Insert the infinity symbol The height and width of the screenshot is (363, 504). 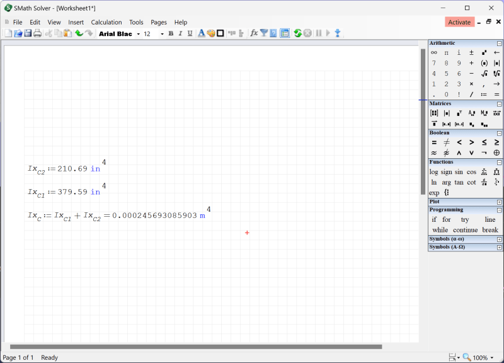tap(434, 52)
